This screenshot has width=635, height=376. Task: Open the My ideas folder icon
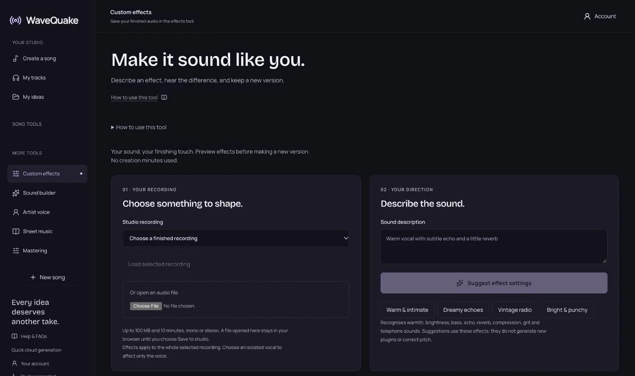pyautogui.click(x=16, y=97)
